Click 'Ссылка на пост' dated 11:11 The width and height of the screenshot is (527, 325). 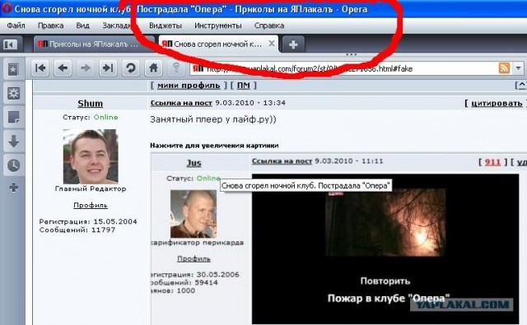point(282,161)
